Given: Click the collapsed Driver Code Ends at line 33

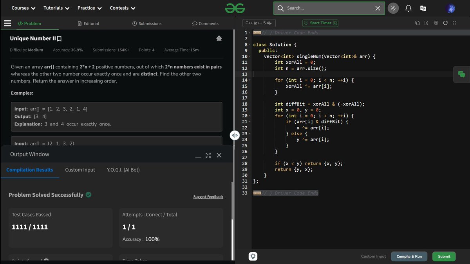Looking at the screenshot, I should pyautogui.click(x=286, y=193).
